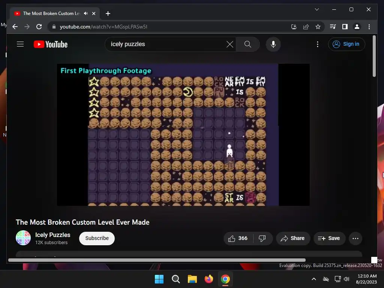
Task: Open OneDrive tray icon
Action: point(326,279)
